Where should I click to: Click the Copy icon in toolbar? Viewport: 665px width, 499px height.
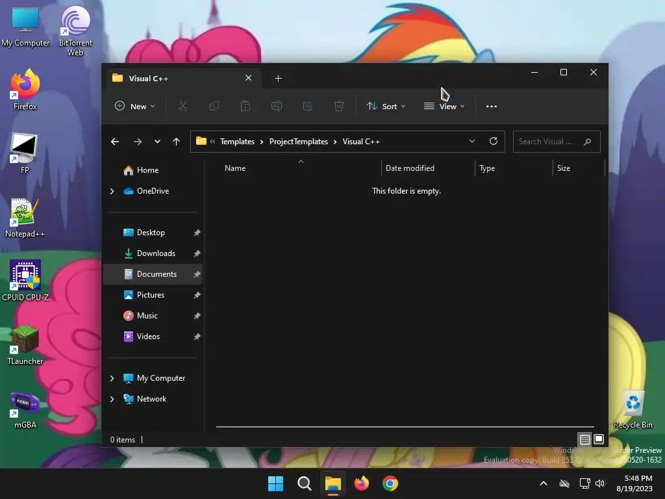[x=214, y=106]
